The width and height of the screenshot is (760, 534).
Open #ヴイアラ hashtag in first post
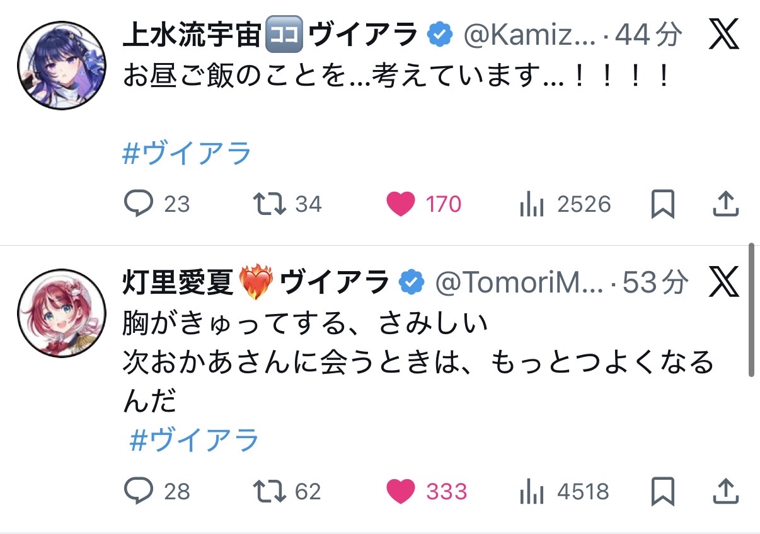187,154
